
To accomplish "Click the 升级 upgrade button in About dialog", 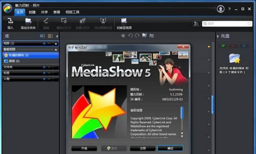I will click(84, 148).
